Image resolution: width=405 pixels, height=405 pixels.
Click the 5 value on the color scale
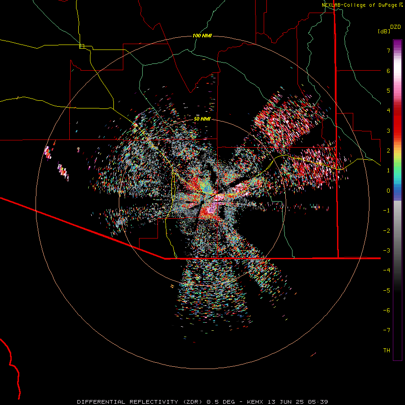click(388, 90)
